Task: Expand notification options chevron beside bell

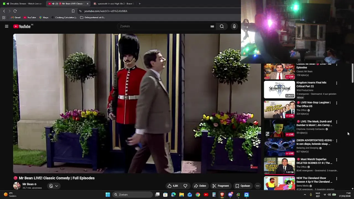Action: (x=56, y=186)
